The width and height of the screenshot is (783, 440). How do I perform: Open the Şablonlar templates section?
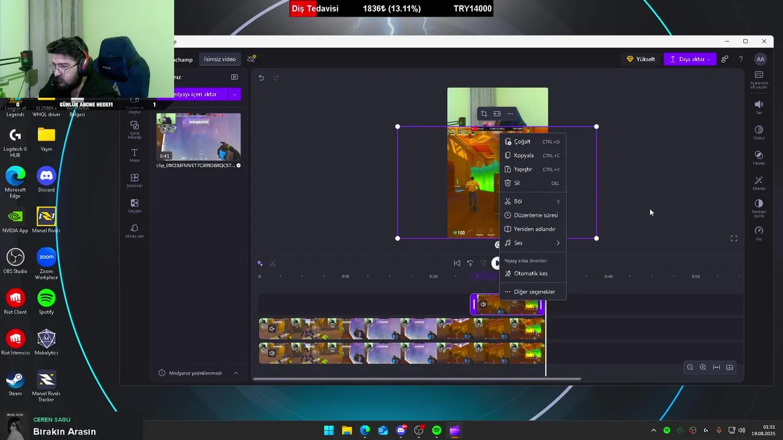tap(135, 180)
